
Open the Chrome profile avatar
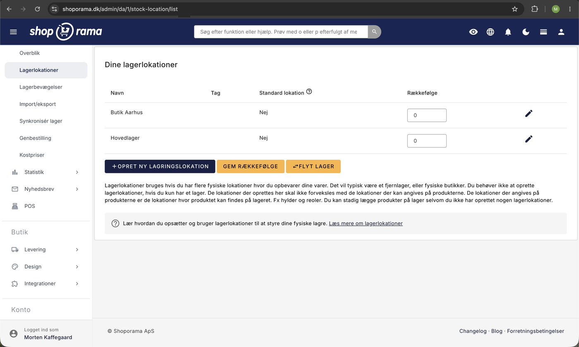555,9
